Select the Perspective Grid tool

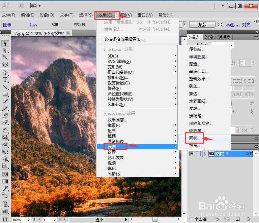point(5,166)
